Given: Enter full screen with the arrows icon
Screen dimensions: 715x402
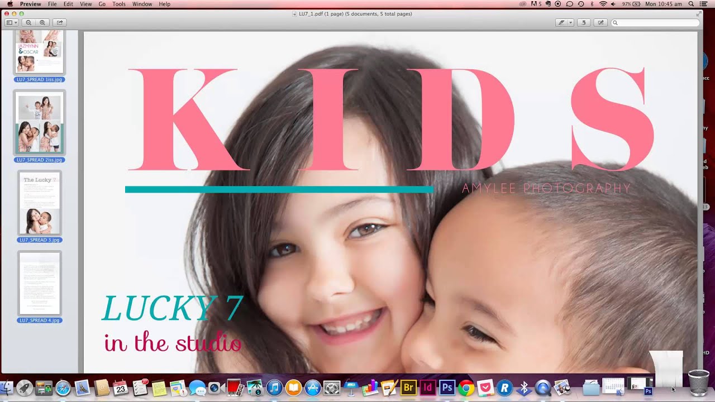Looking at the screenshot, I should [699, 13].
